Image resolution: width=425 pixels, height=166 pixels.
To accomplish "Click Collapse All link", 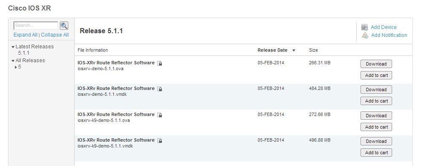I will tap(55, 35).
